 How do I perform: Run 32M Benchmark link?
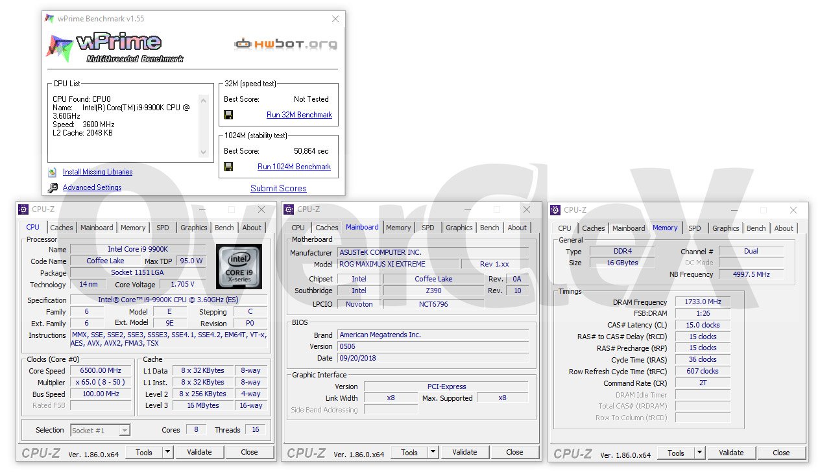click(x=299, y=115)
